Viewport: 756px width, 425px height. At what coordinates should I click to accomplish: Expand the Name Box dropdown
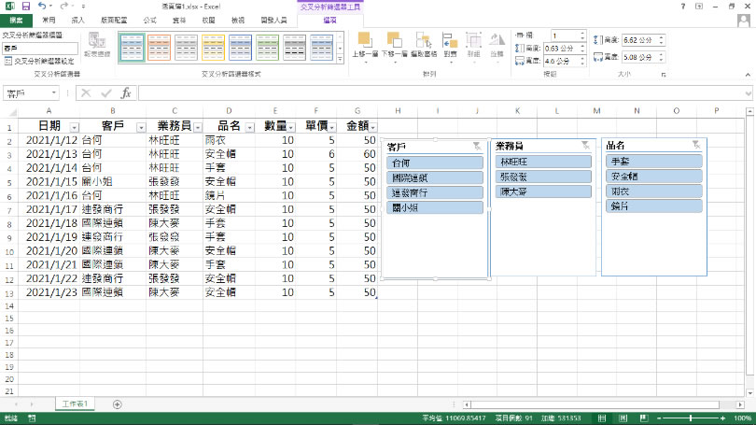tap(53, 93)
